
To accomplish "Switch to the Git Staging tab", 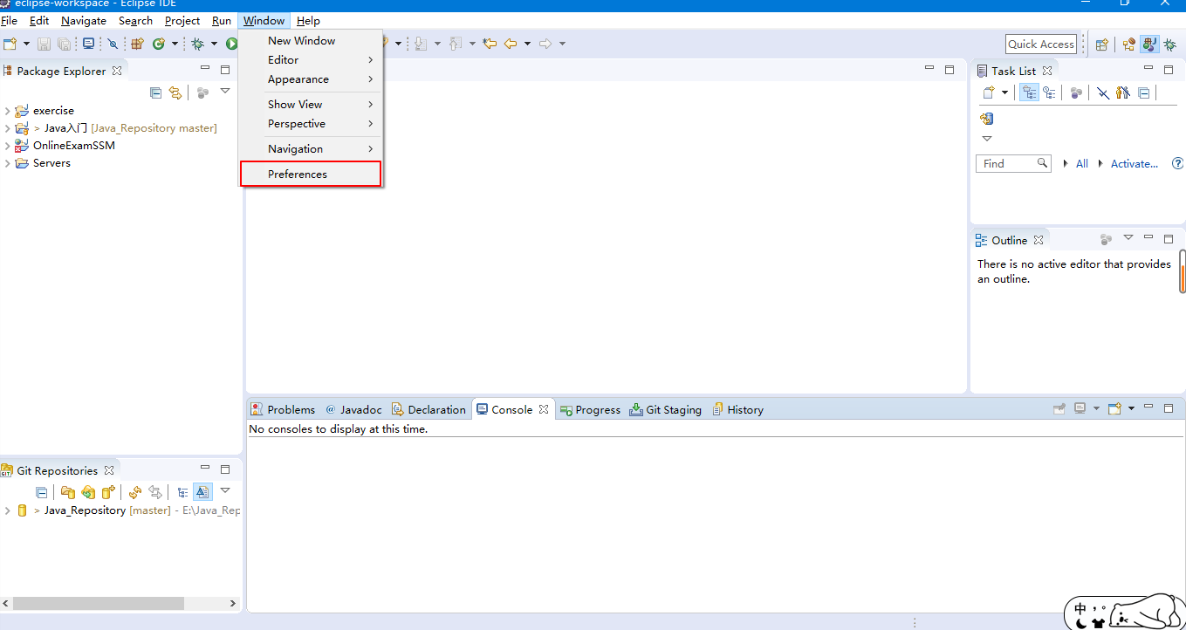I will (665, 409).
